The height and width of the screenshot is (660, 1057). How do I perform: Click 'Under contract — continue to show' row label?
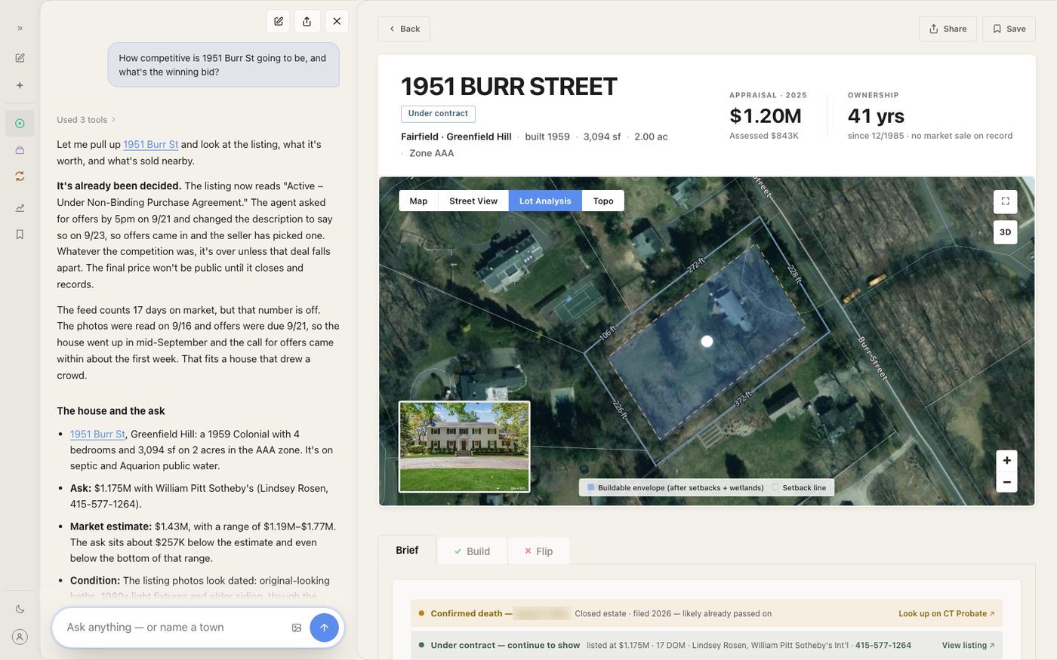(505, 646)
